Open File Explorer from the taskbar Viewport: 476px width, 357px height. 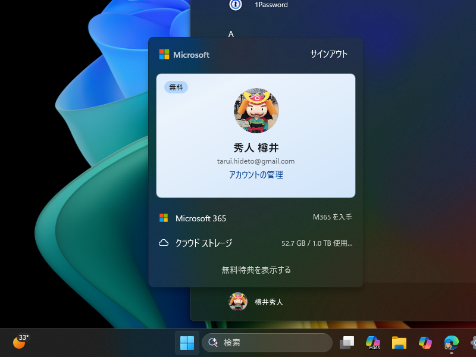399,343
